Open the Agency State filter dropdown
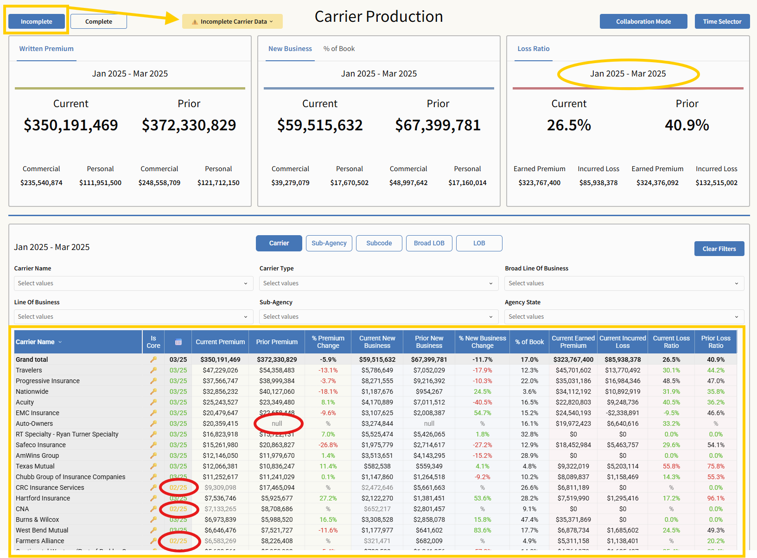Screen dimensions: 757x558 623,317
